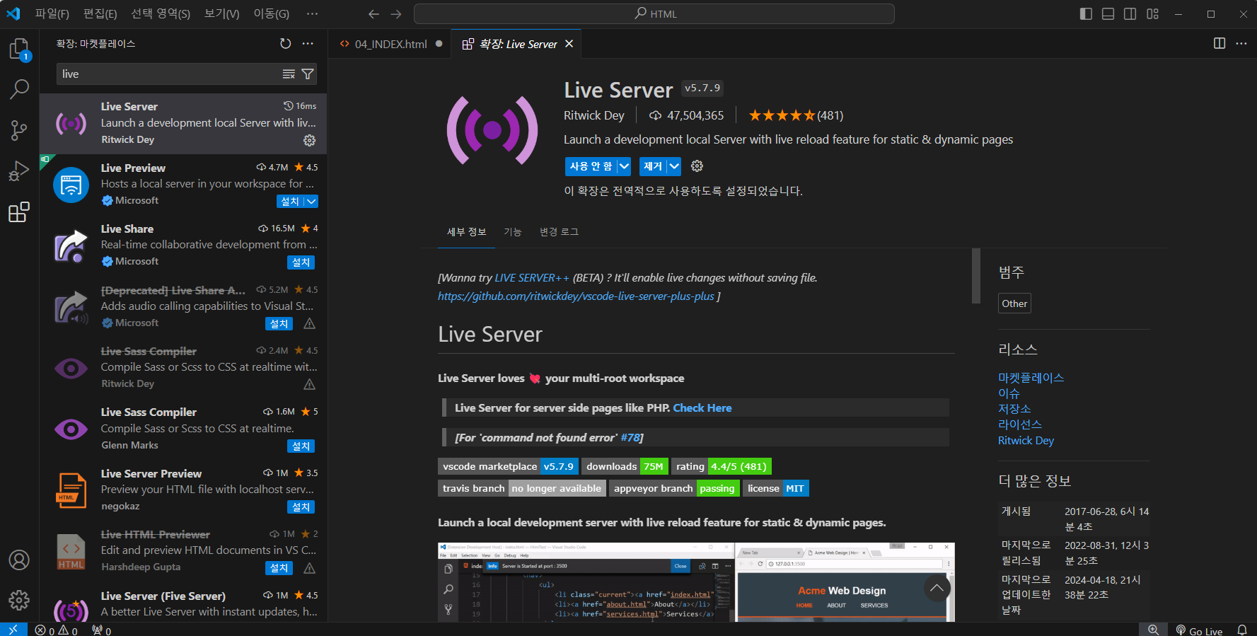Open the 파일(F) menu
The image size is (1257, 636).
coord(52,14)
